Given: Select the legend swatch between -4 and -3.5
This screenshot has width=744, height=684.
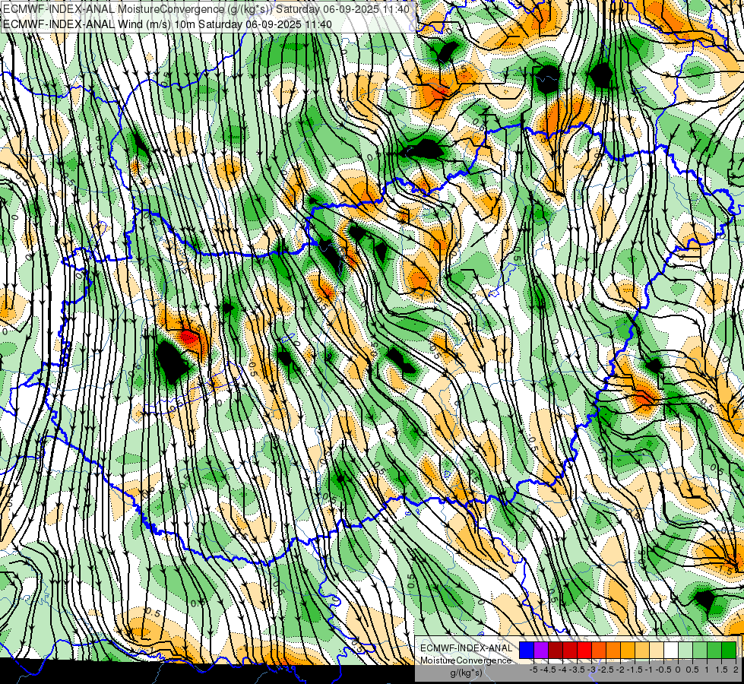Looking at the screenshot, I should tap(570, 650).
